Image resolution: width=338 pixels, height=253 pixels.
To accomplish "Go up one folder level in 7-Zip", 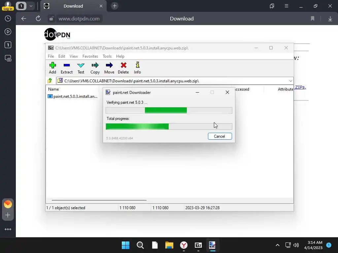I will coord(50,81).
